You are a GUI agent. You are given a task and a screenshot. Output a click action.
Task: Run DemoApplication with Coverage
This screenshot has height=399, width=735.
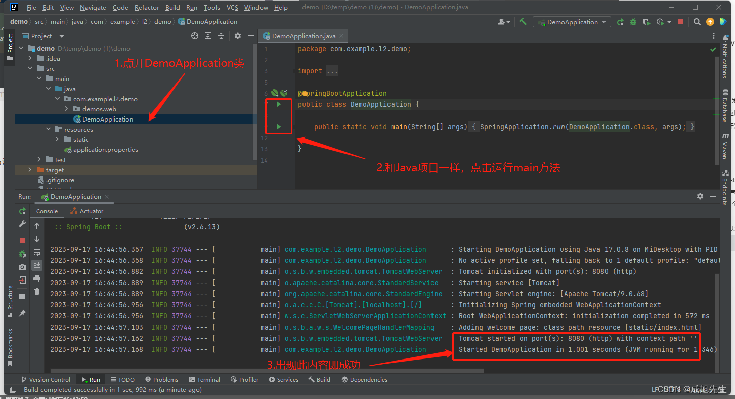646,22
